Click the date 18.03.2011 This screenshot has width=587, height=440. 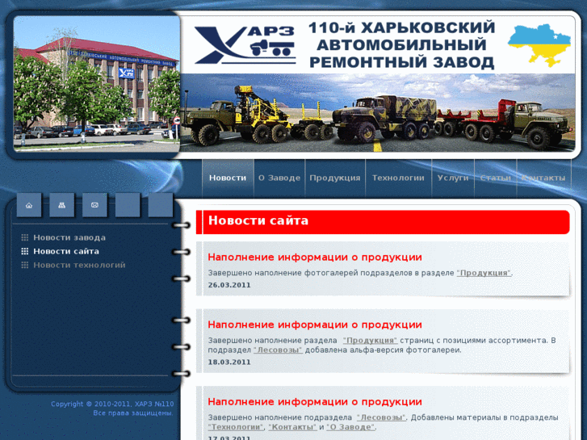pos(229,362)
